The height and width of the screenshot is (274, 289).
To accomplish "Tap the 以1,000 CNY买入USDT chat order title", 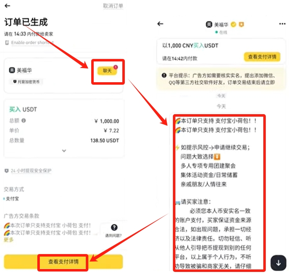I will pos(190,46).
